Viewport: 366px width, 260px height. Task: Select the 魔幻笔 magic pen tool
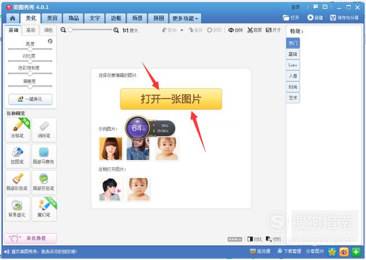44,209
